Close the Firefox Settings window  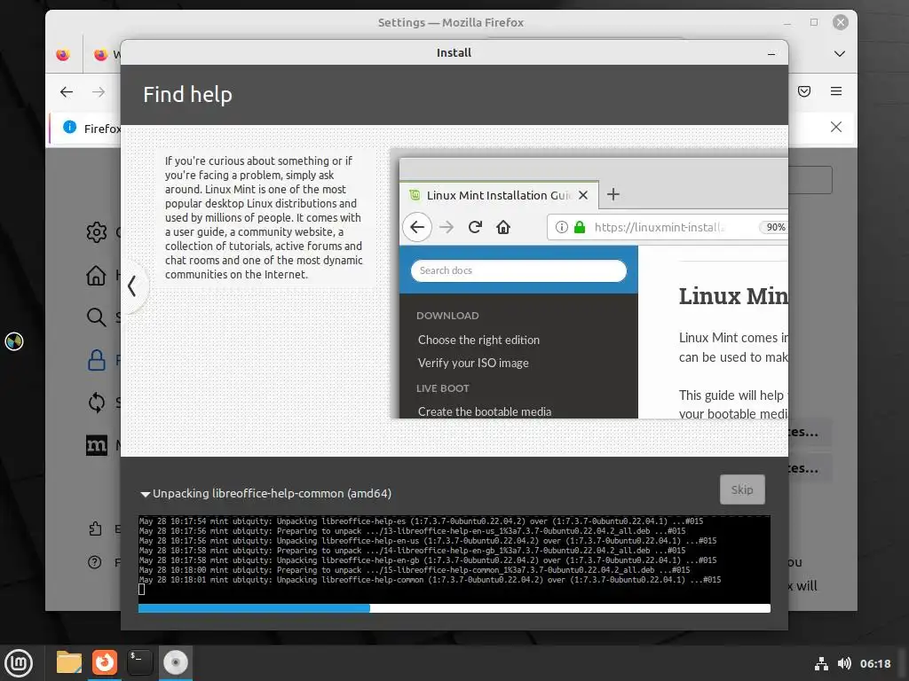click(x=841, y=22)
